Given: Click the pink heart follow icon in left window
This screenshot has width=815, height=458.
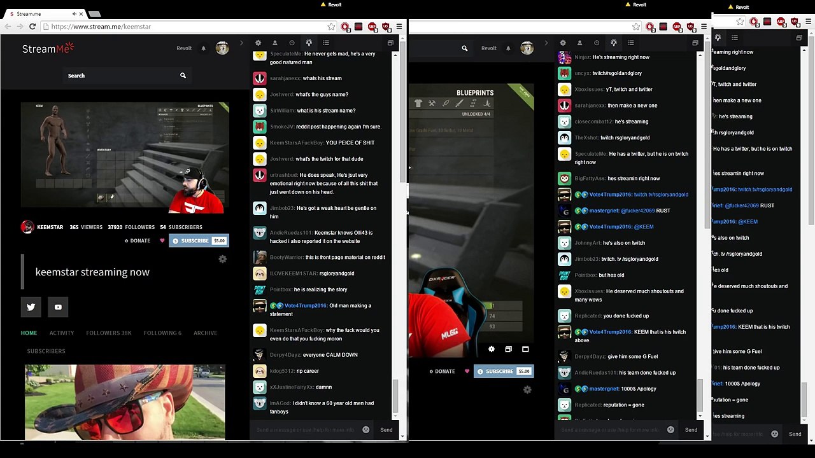Looking at the screenshot, I should pyautogui.click(x=162, y=241).
